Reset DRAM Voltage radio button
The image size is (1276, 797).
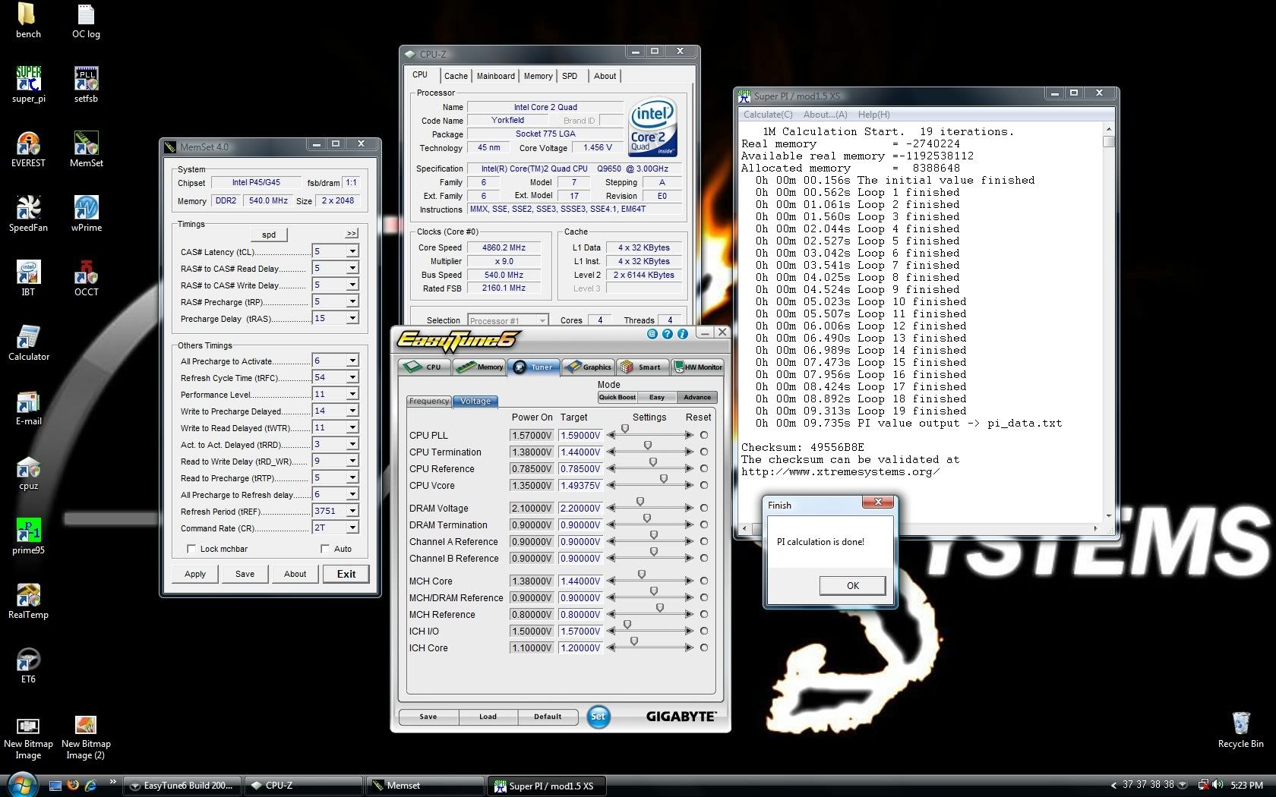[704, 508]
